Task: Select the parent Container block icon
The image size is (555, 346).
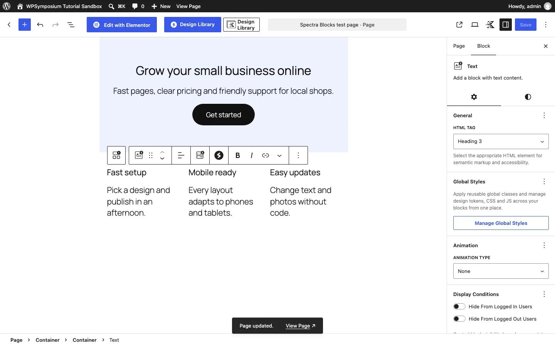Action: click(x=116, y=155)
